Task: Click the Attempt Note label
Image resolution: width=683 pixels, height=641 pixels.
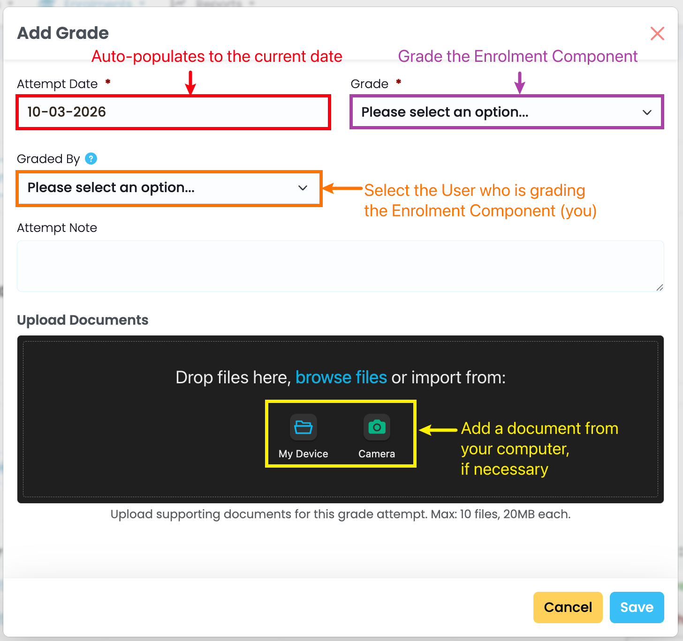Action: pyautogui.click(x=57, y=228)
